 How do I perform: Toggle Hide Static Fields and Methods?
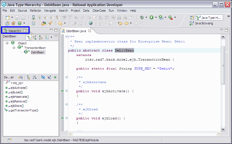pyautogui.click(x=49, y=78)
